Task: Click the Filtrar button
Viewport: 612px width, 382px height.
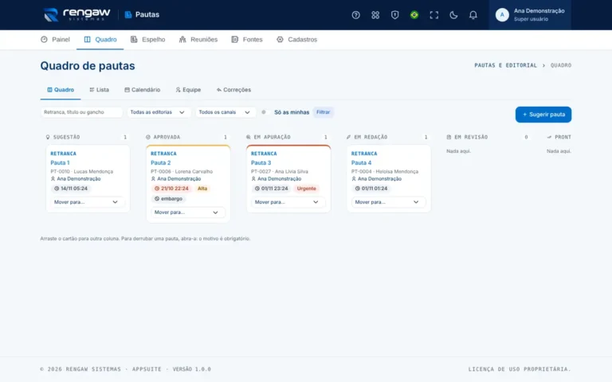Action: [323, 112]
